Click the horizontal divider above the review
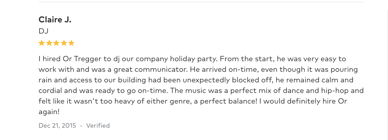This screenshot has width=388, height=140. point(201,2)
